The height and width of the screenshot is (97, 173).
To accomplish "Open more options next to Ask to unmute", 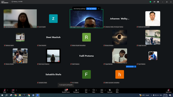I will pyautogui.click(x=135, y=67).
